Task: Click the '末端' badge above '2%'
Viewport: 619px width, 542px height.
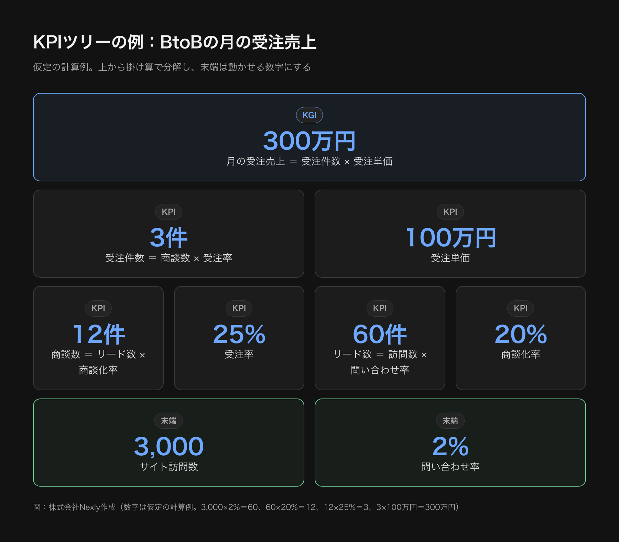Action: click(450, 421)
